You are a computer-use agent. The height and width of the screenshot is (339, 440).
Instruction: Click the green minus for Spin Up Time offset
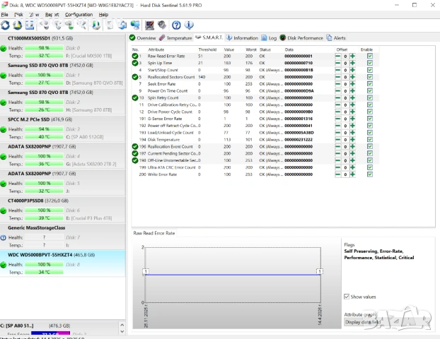[338, 63]
